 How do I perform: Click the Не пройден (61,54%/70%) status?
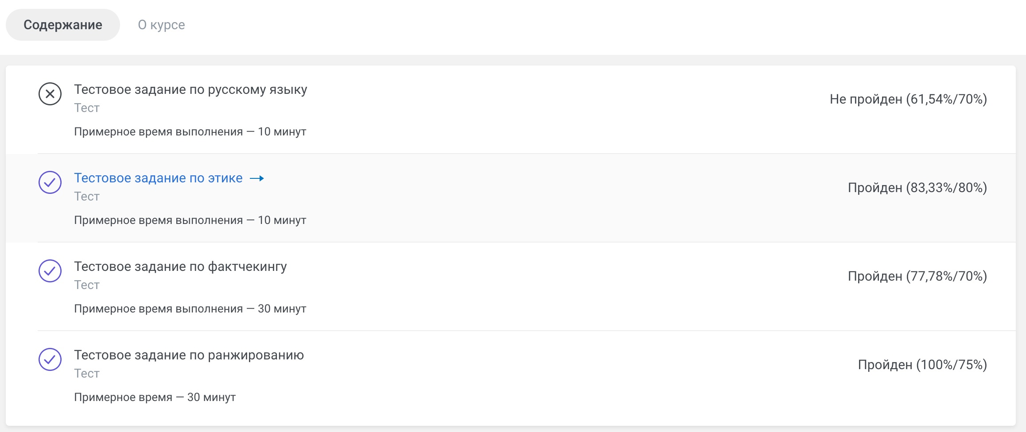coord(908,99)
